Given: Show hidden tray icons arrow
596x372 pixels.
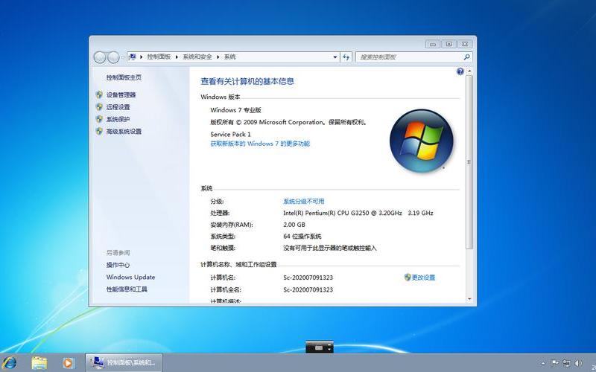Looking at the screenshot, I should (x=542, y=363).
